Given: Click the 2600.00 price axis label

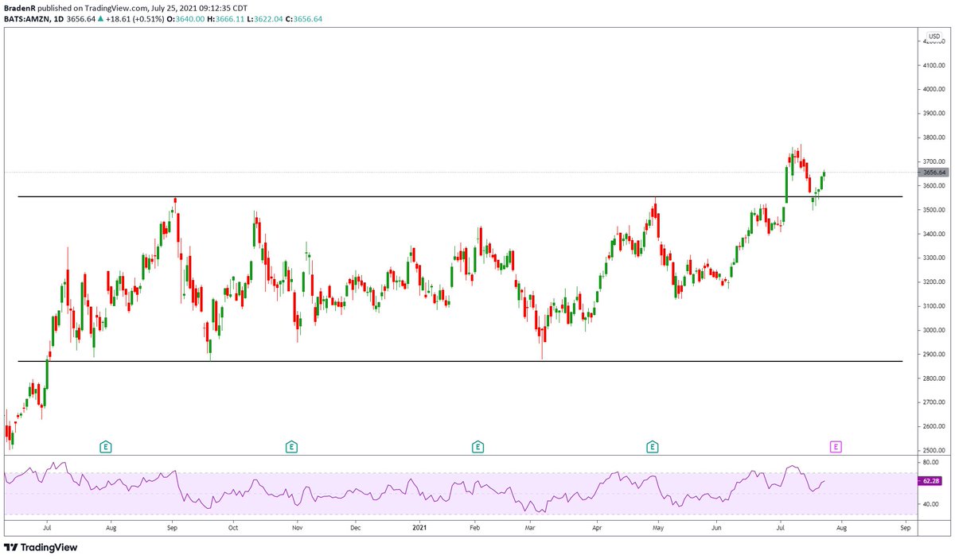Looking at the screenshot, I should tap(933, 426).
